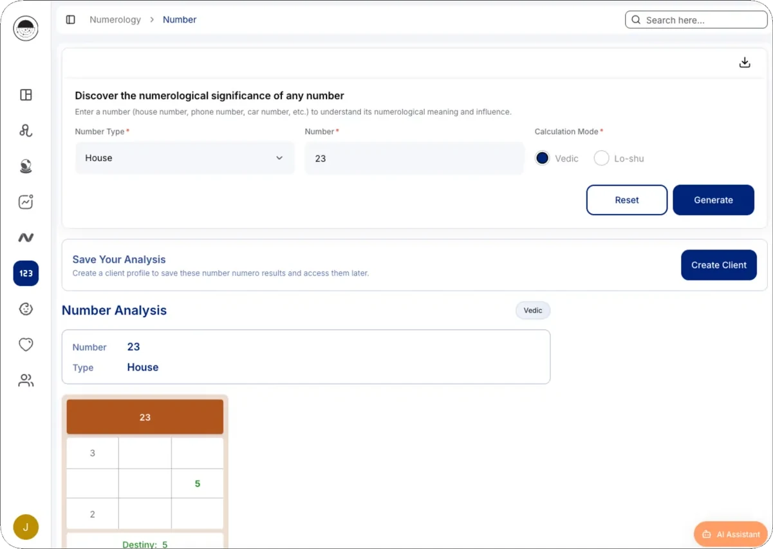773x549 pixels.
Task: Click the download icon at top right
Action: (745, 63)
